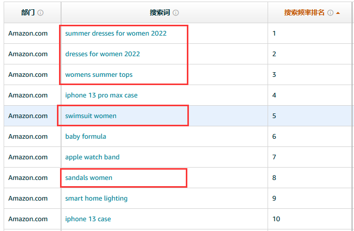Click info icon next to 搜索频率排名 header
The height and width of the screenshot is (231, 354).
pos(330,13)
